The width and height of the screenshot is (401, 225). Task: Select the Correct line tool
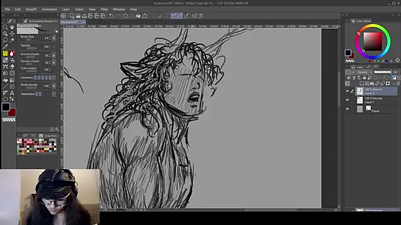[x=12, y=99]
